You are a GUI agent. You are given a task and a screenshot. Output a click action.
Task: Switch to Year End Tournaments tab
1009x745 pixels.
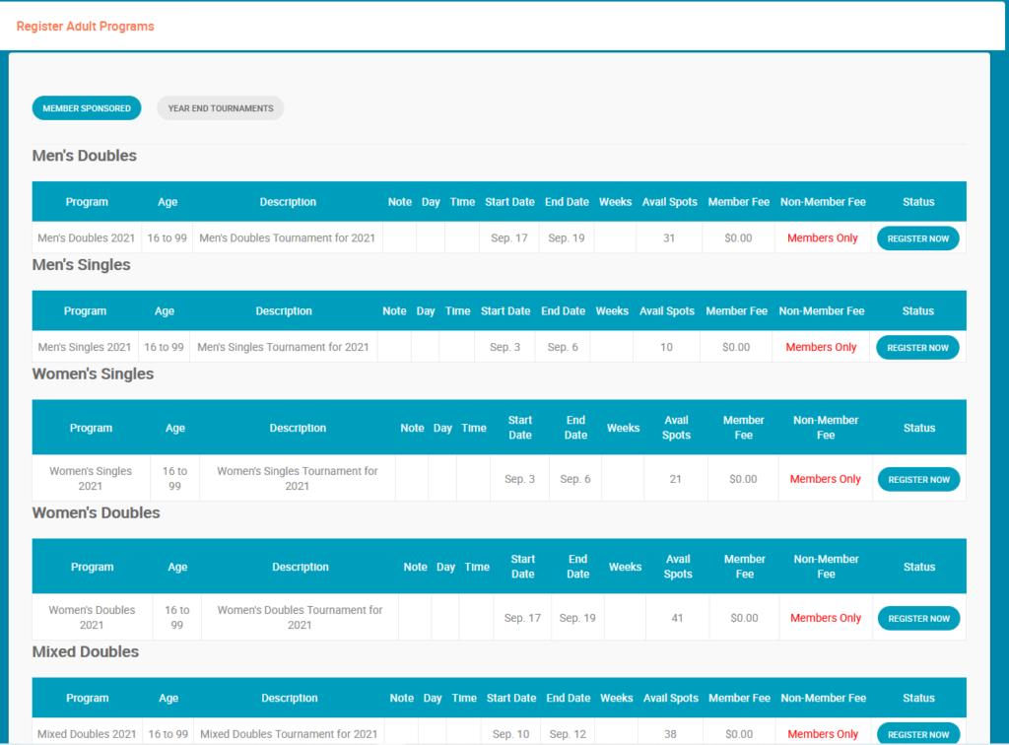[x=221, y=108]
